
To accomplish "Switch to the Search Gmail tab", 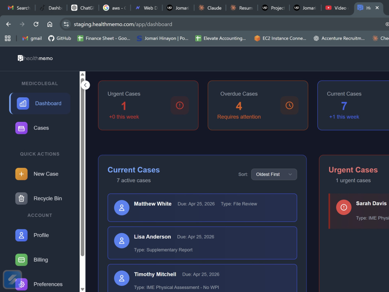I will pyautogui.click(x=19, y=8).
